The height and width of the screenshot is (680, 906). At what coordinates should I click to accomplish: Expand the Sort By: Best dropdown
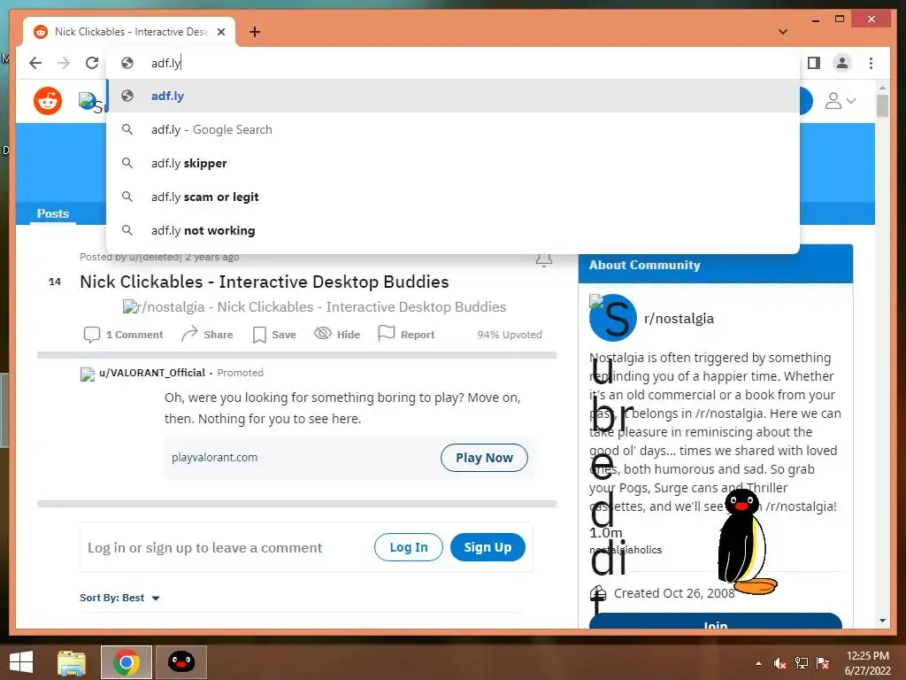tap(119, 598)
